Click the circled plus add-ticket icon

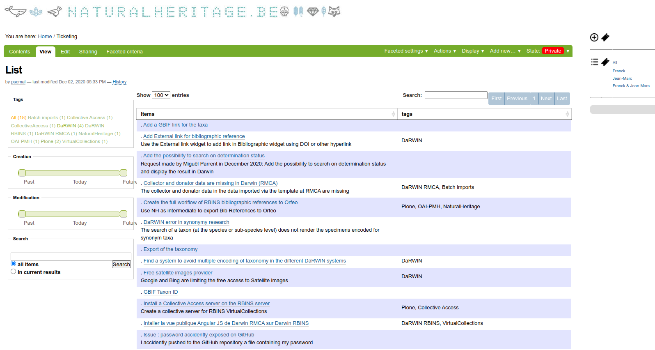click(x=594, y=37)
